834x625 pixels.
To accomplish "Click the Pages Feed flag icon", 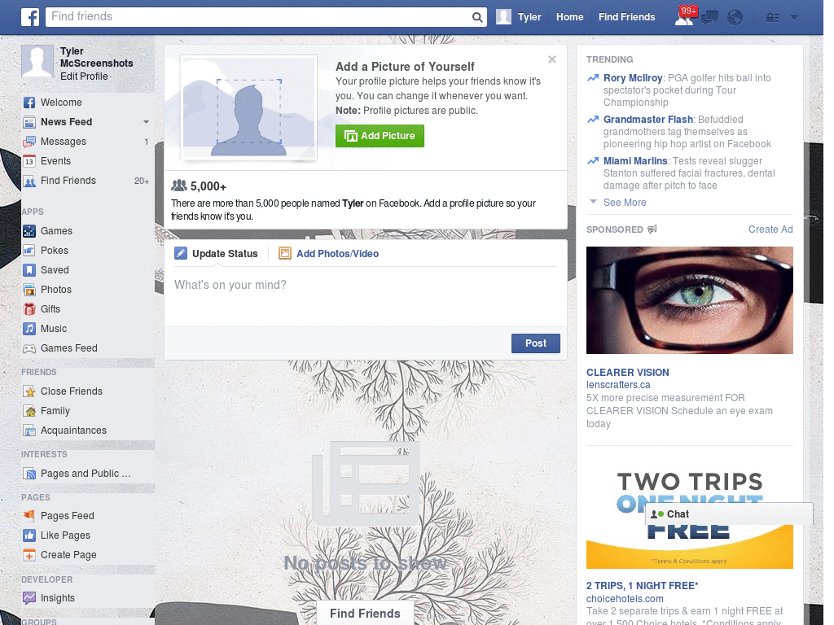I will coord(29,515).
